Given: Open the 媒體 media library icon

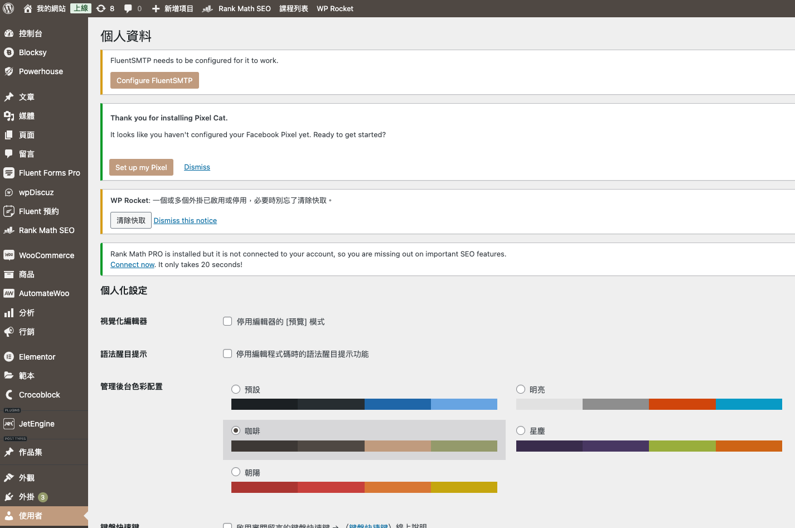Looking at the screenshot, I should click(9, 116).
